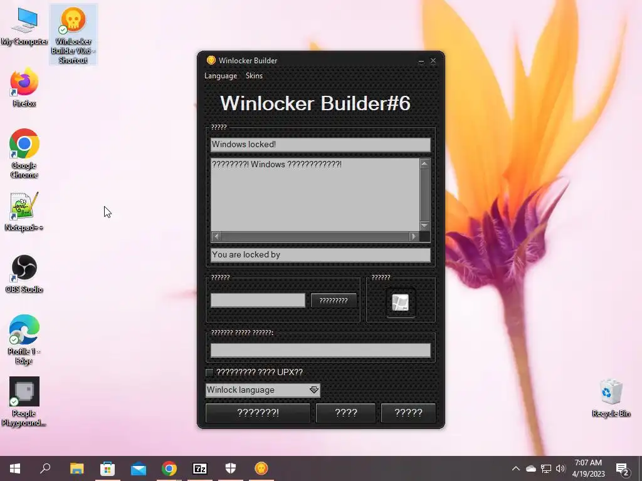
Task: Open Mail app from the taskbar
Action: [x=139, y=468]
